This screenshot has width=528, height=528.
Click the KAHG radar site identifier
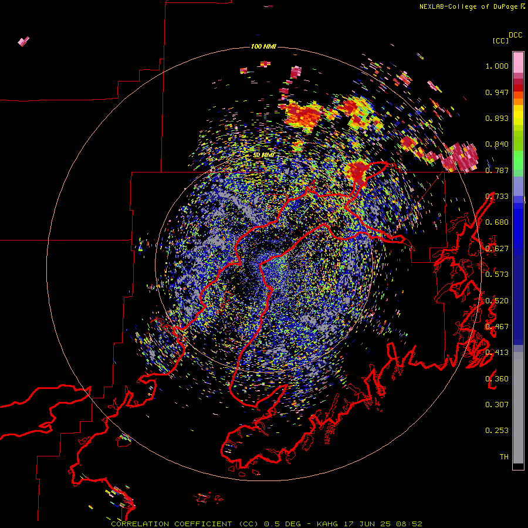point(327,524)
